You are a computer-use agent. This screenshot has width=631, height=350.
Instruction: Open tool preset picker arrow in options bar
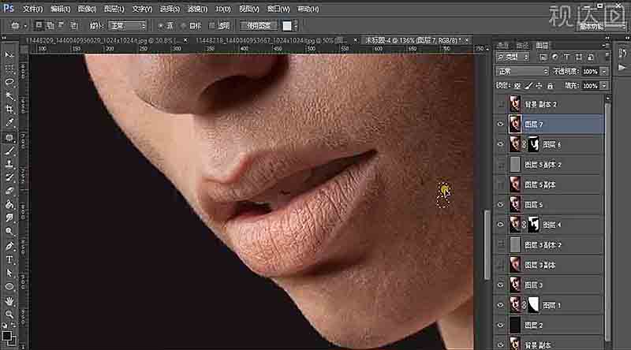[25, 26]
